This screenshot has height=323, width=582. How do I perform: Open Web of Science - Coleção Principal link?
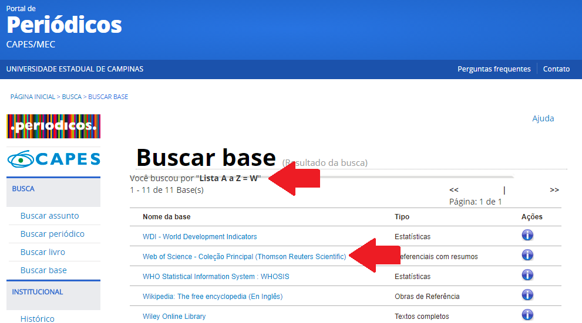coord(244,256)
